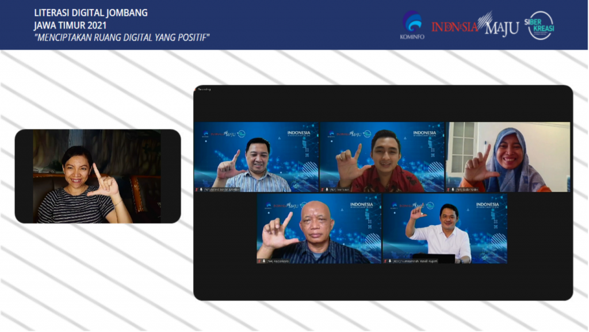The height and width of the screenshot is (332, 589).
Task: Select the video tile of the man in the blue striped shirt
Action: pos(256,157)
